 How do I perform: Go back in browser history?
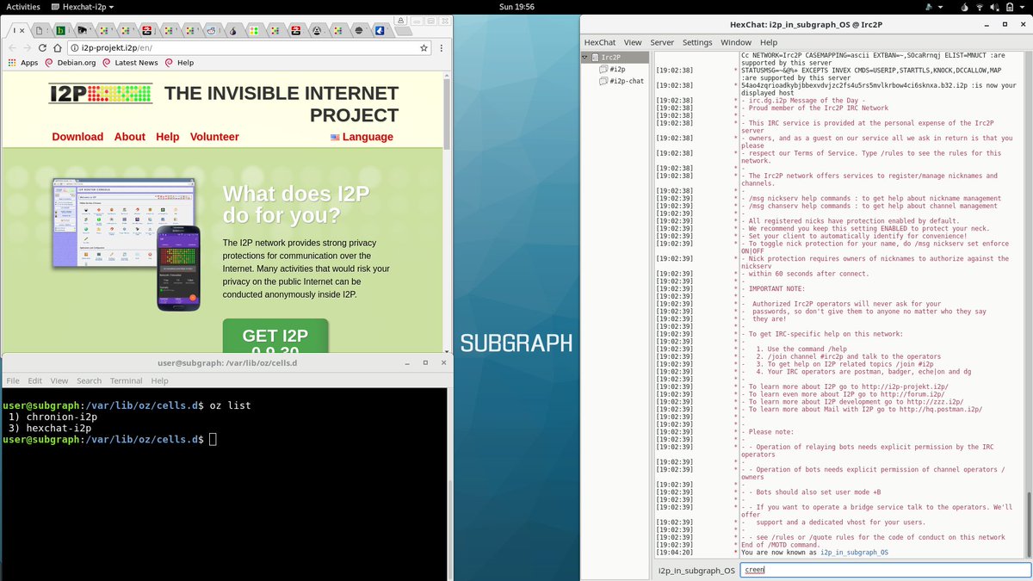pos(12,48)
